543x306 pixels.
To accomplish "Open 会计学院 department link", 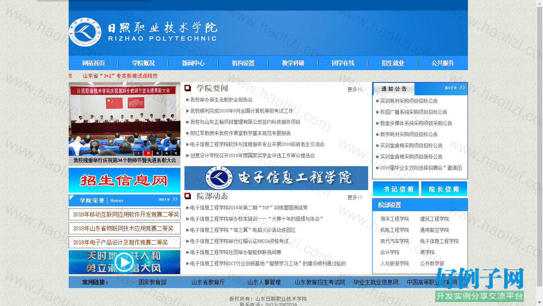I will click(390, 252).
